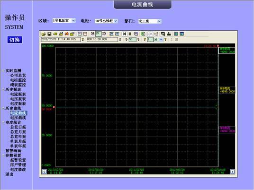
Task: Click the left arrow to scroll chart backward
Action: click(x=44, y=172)
